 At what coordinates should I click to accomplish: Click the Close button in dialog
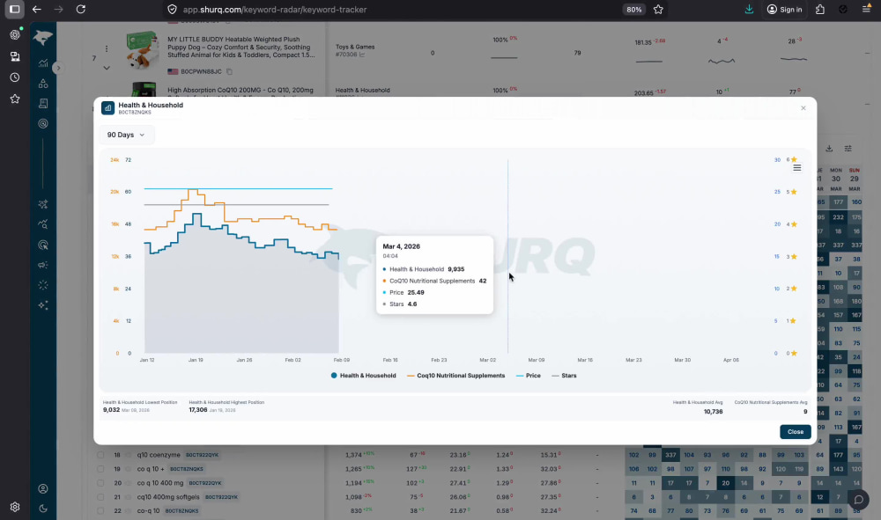pos(795,432)
